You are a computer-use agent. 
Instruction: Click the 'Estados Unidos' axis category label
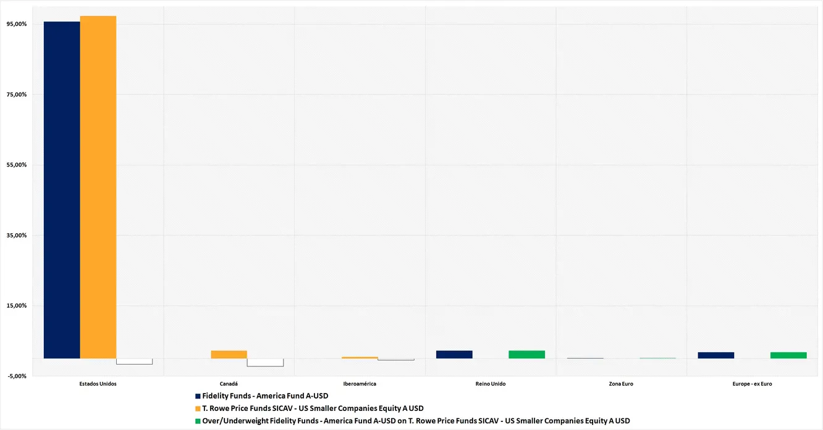pyautogui.click(x=98, y=384)
